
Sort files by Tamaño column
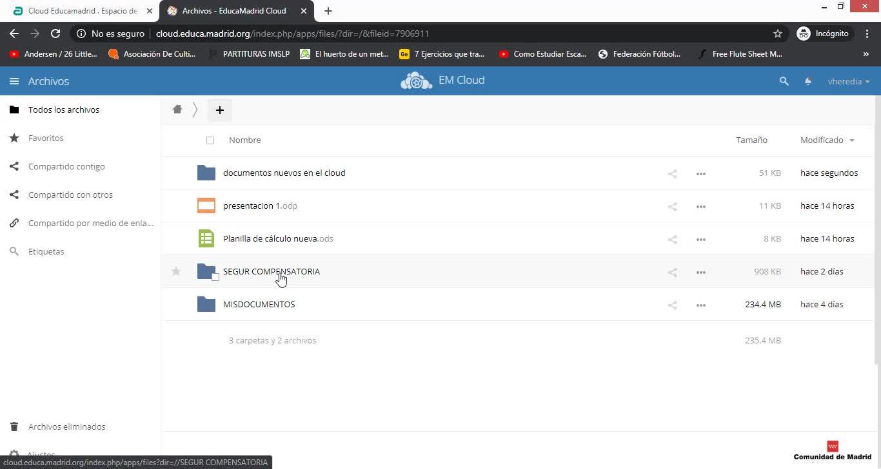(x=751, y=140)
